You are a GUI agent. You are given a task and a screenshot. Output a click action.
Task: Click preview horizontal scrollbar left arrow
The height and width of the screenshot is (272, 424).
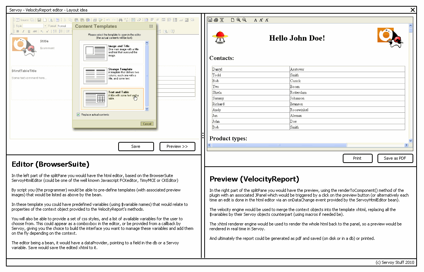209,145
